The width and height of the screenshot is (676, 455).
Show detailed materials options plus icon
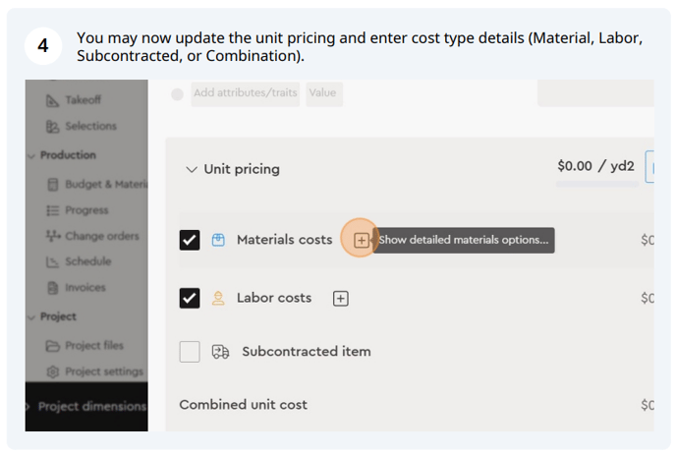pyautogui.click(x=362, y=240)
